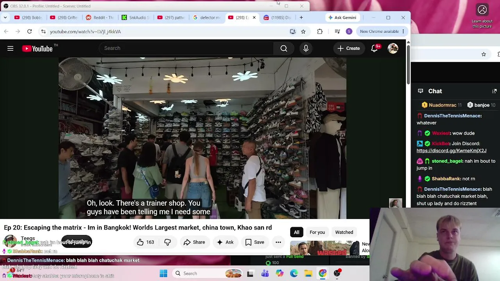
Task: Click the Create button on YouTube
Action: click(349, 48)
